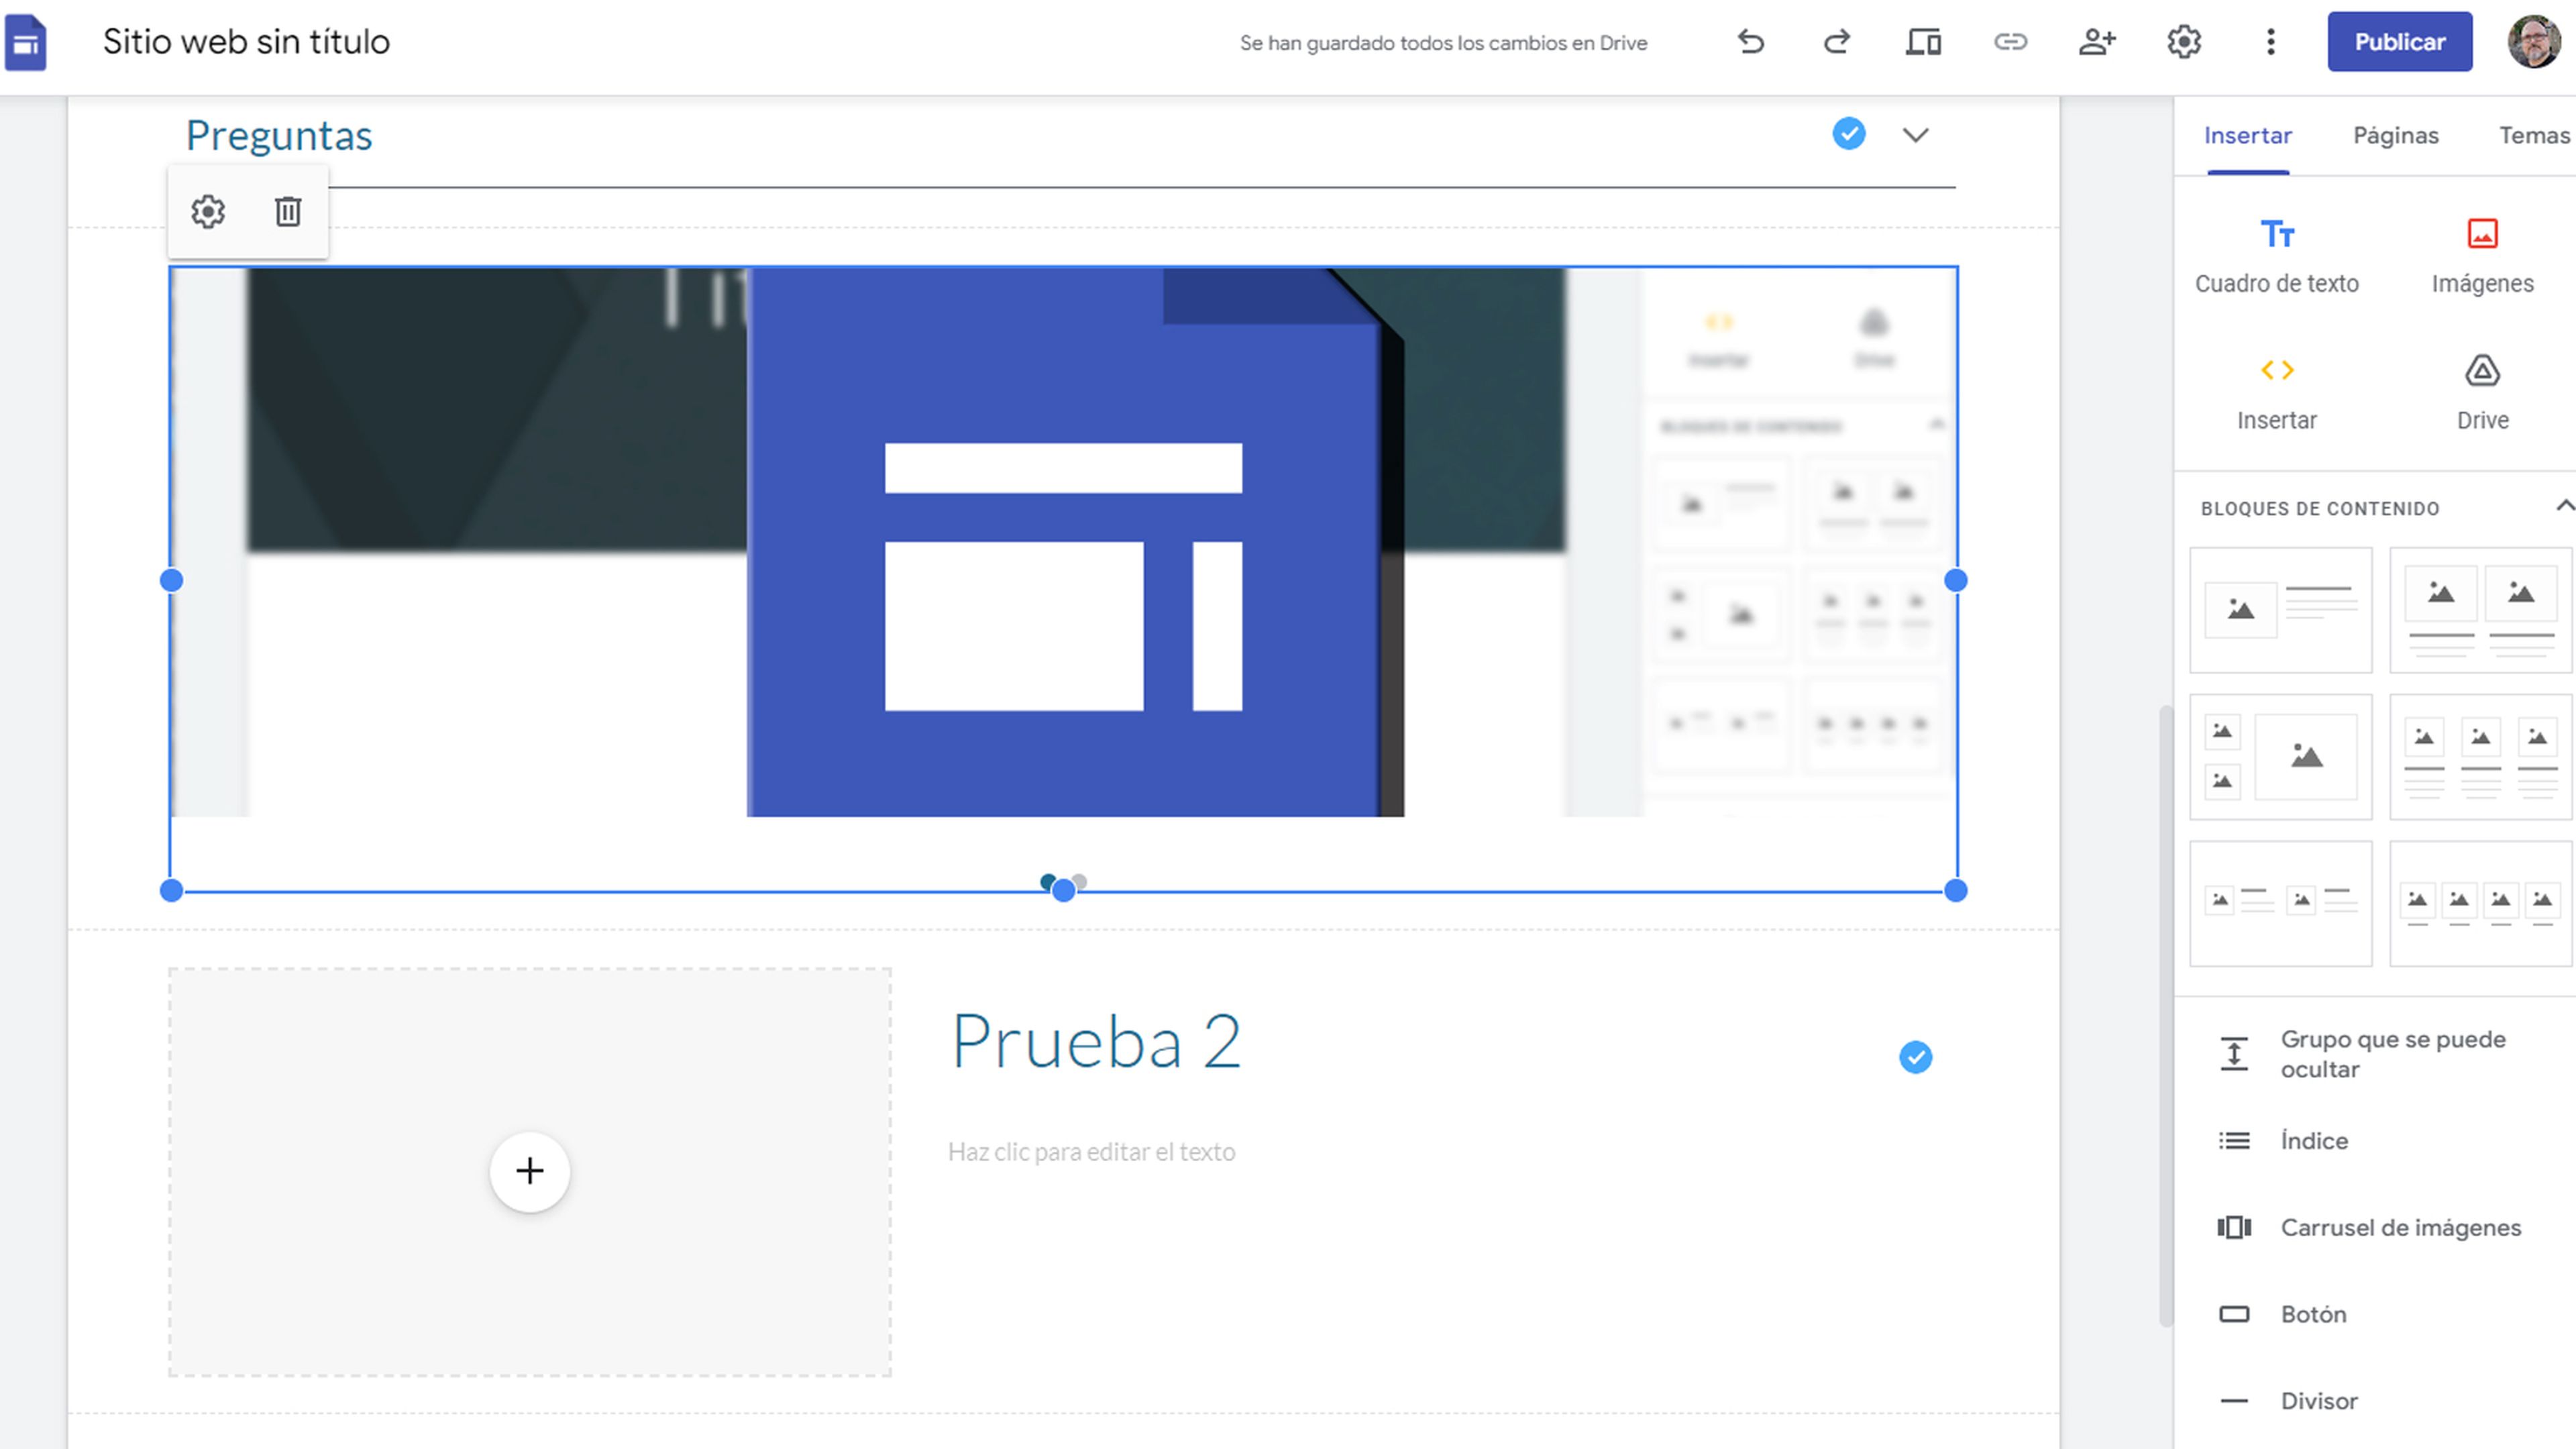This screenshot has height=1449, width=2576.
Task: Click the bottom-left corner handle of the carousel
Action: tap(171, 890)
